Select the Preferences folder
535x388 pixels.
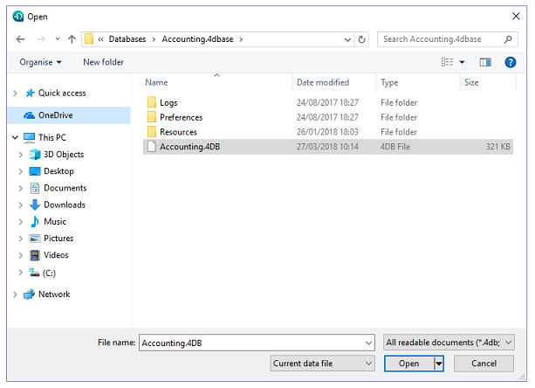[182, 117]
